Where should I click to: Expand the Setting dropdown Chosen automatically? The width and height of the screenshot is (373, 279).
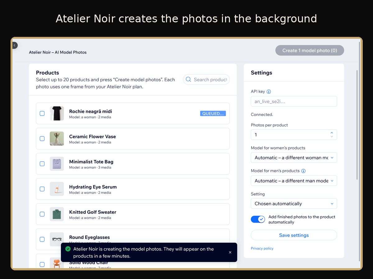point(294,204)
